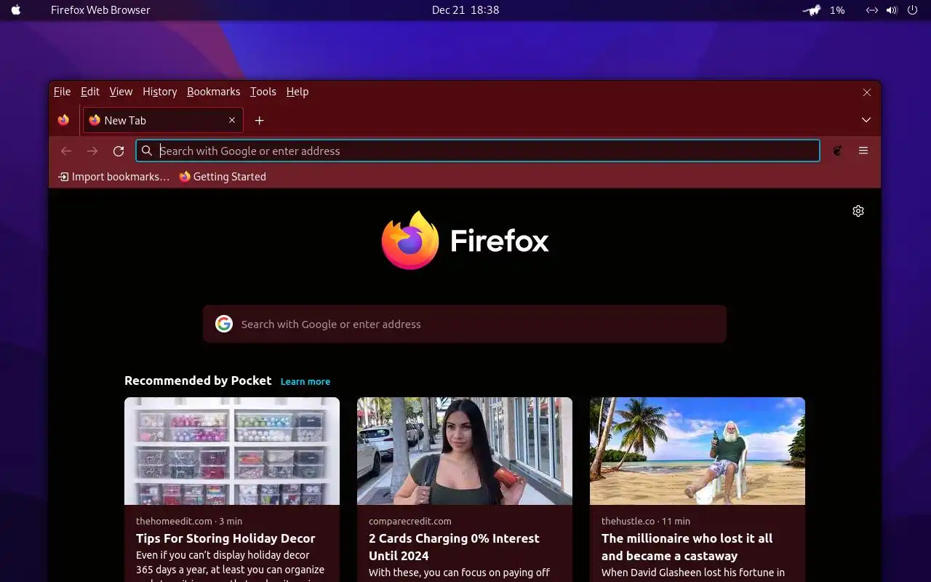Open the woman holding card thumbnail
Image resolution: width=931 pixels, height=582 pixels.
(465, 451)
